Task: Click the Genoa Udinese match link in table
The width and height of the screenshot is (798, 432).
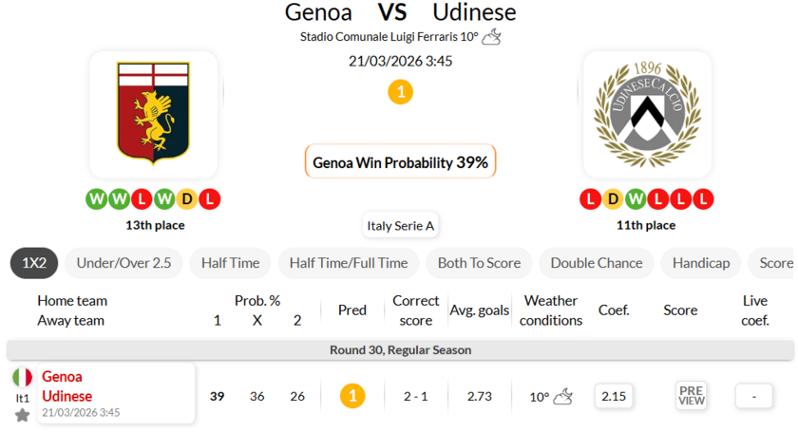Action: (67, 386)
